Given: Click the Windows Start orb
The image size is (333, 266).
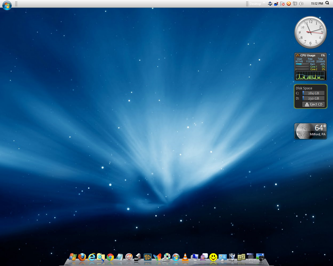Looking at the screenshot, I should click(x=7, y=5).
